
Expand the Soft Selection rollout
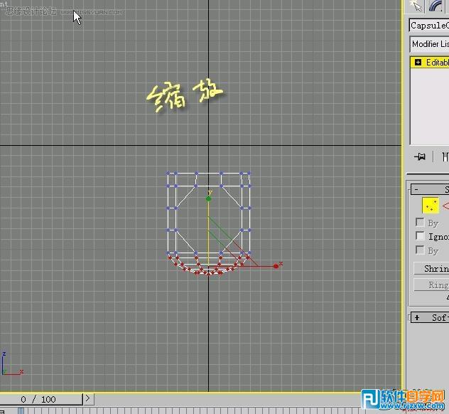(417, 318)
